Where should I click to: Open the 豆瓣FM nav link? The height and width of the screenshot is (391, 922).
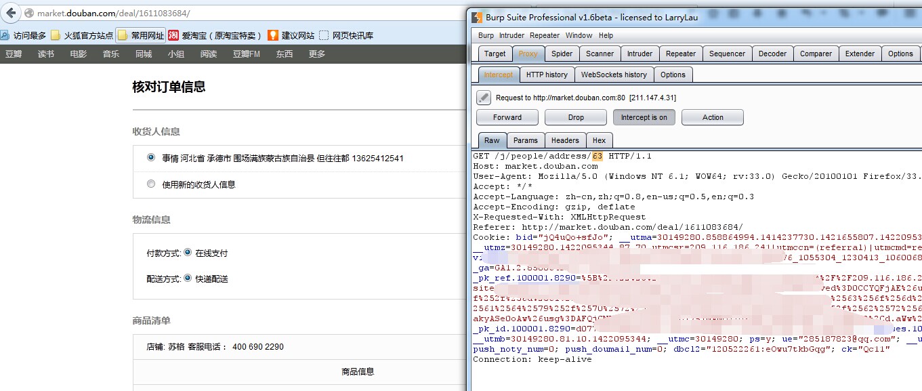(247, 54)
